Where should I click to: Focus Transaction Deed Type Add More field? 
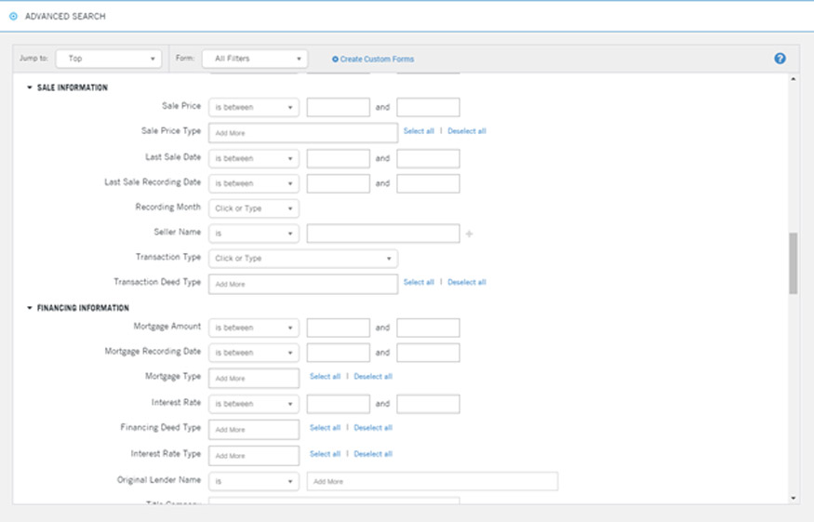(303, 284)
